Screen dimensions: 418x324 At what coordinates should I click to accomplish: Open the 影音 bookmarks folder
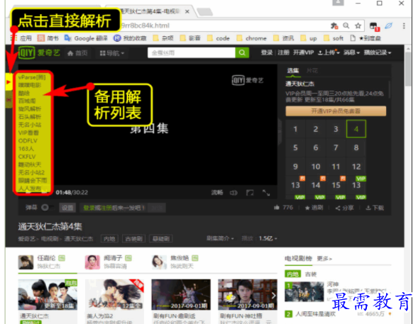pos(190,38)
